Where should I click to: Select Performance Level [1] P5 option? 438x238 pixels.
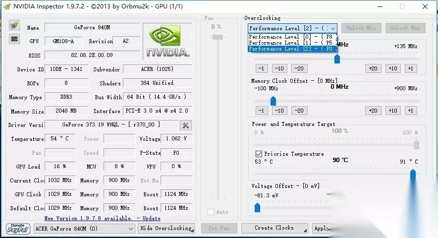tap(292, 43)
